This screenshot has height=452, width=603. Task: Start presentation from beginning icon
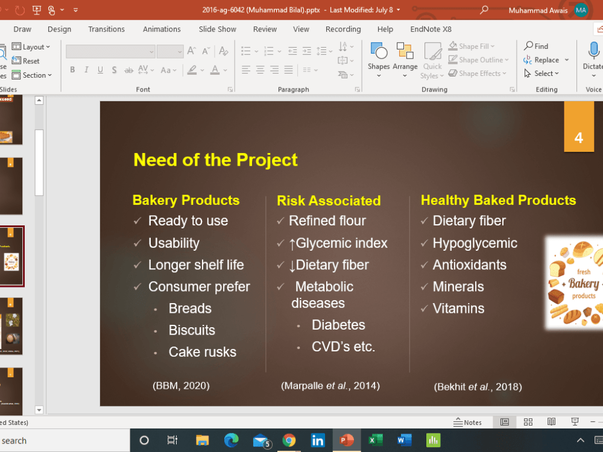click(x=37, y=10)
